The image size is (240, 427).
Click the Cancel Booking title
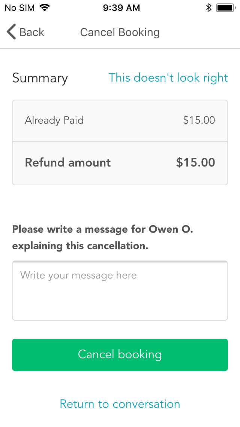(x=120, y=32)
